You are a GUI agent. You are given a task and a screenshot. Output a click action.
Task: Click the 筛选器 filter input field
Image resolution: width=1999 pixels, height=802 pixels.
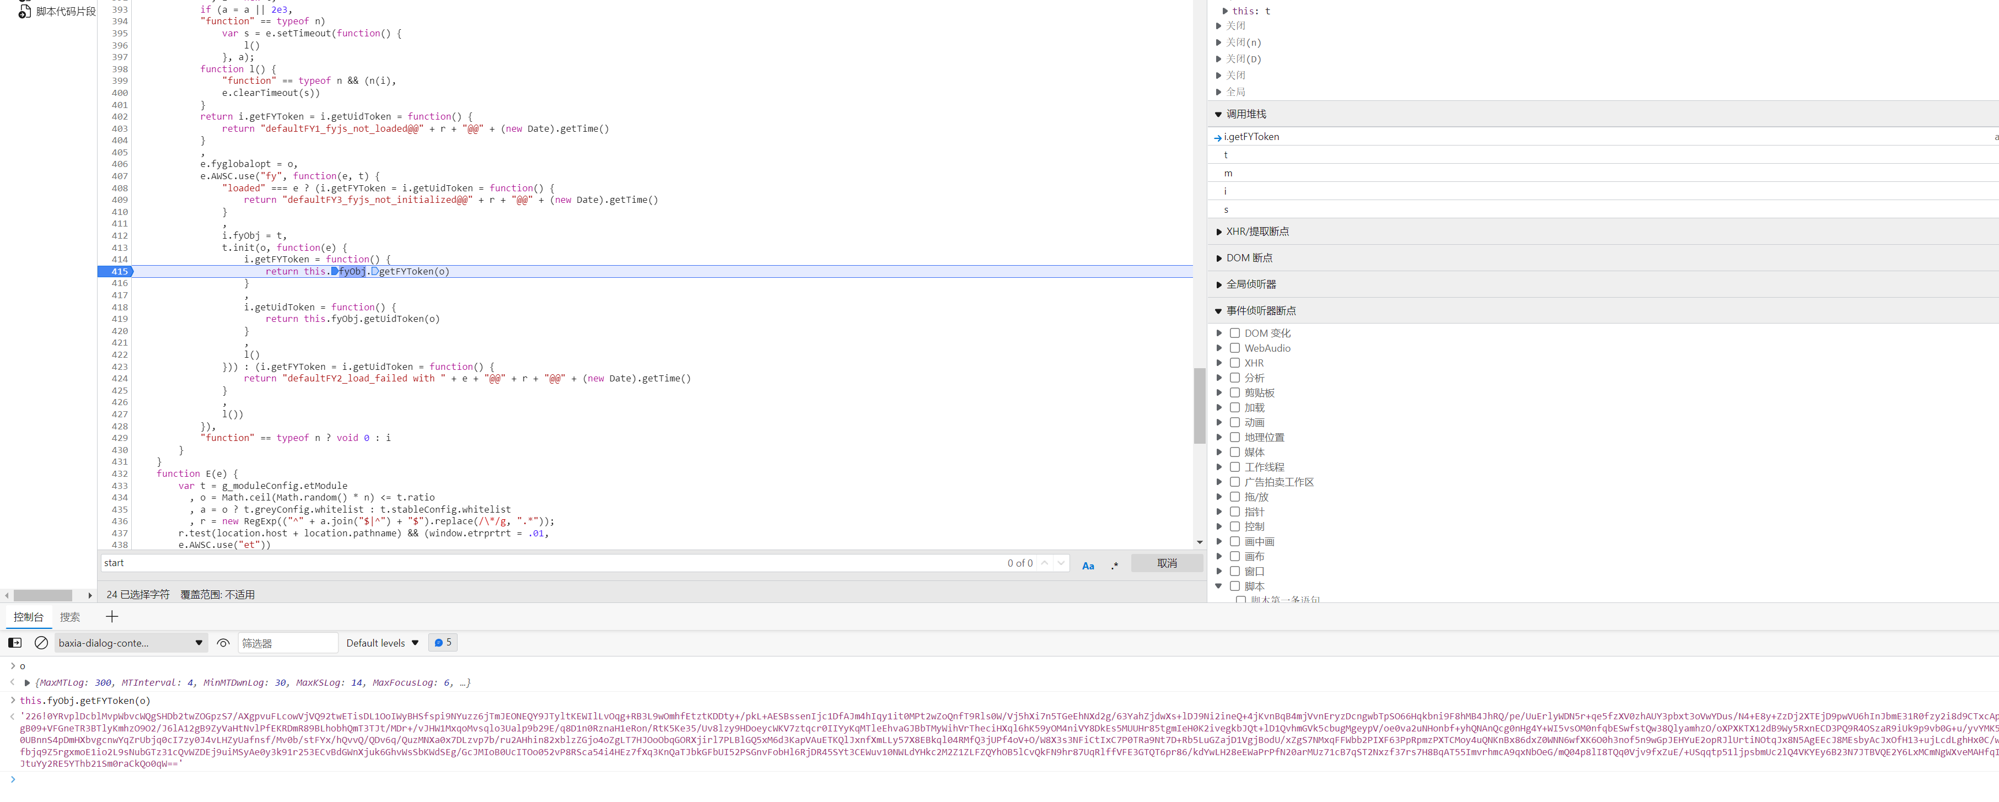[287, 642]
